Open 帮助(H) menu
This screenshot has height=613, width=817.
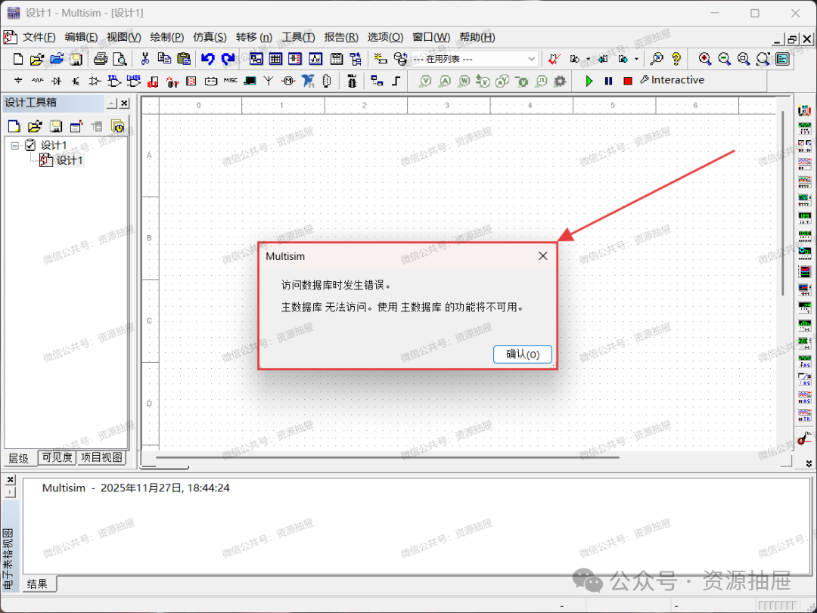(x=477, y=38)
